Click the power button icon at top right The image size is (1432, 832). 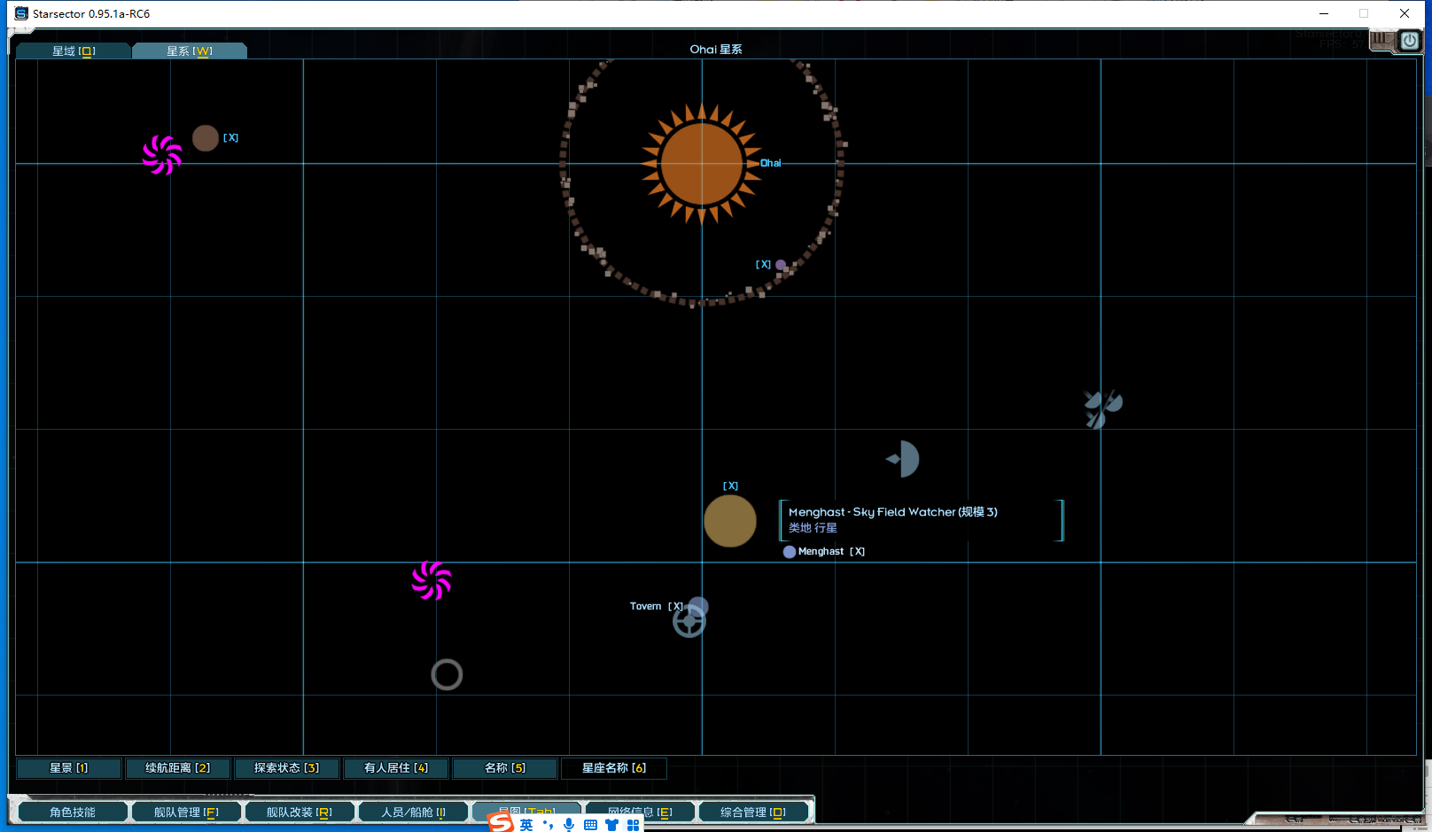pyautogui.click(x=1409, y=41)
